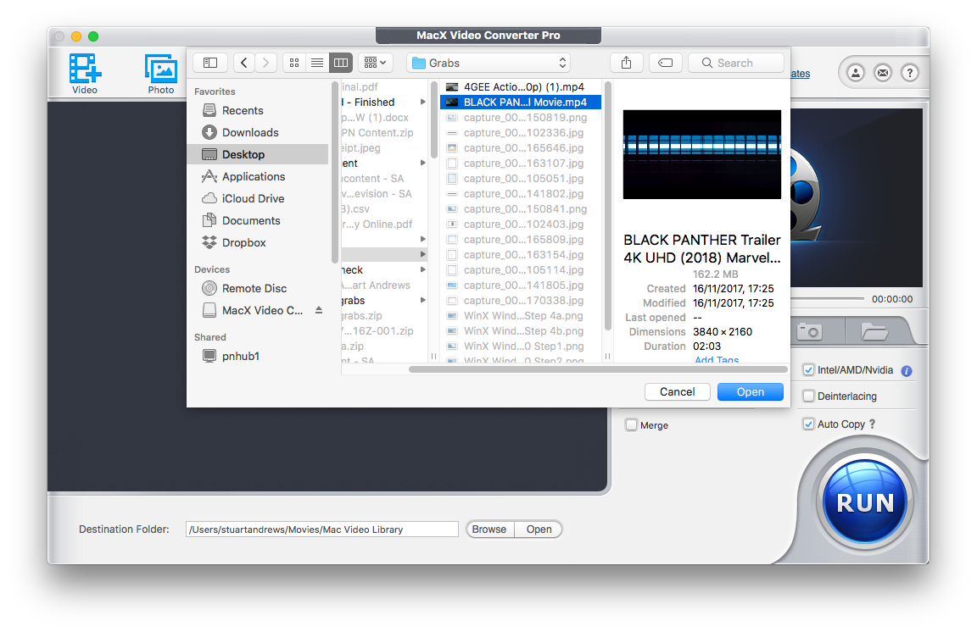Select the MacX Video C... volume
Image resolution: width=977 pixels, height=632 pixels.
coord(253,310)
